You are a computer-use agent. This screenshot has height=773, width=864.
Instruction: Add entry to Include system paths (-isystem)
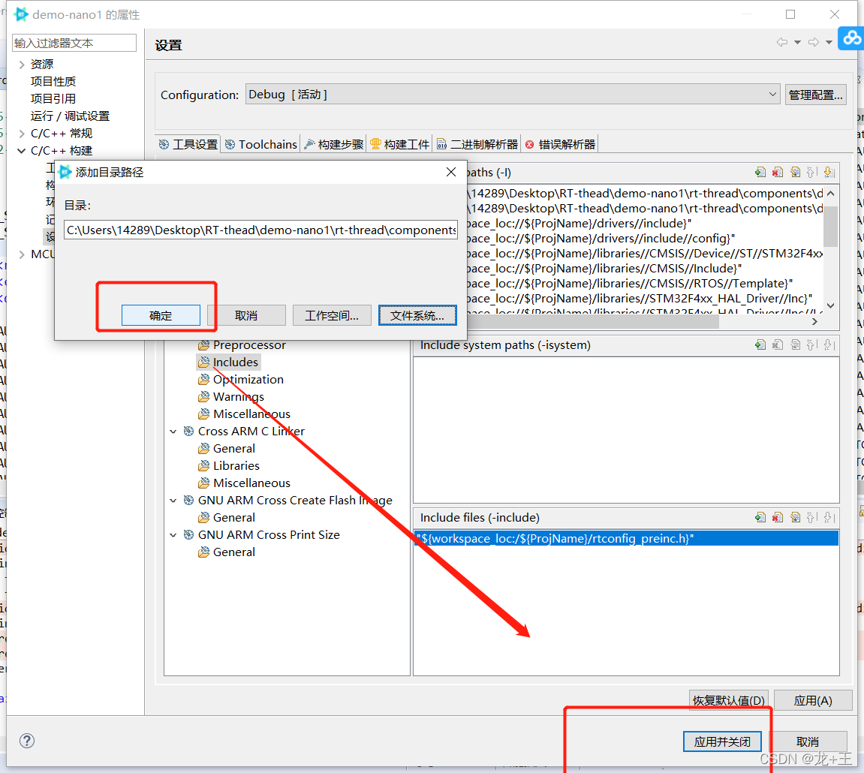760,345
